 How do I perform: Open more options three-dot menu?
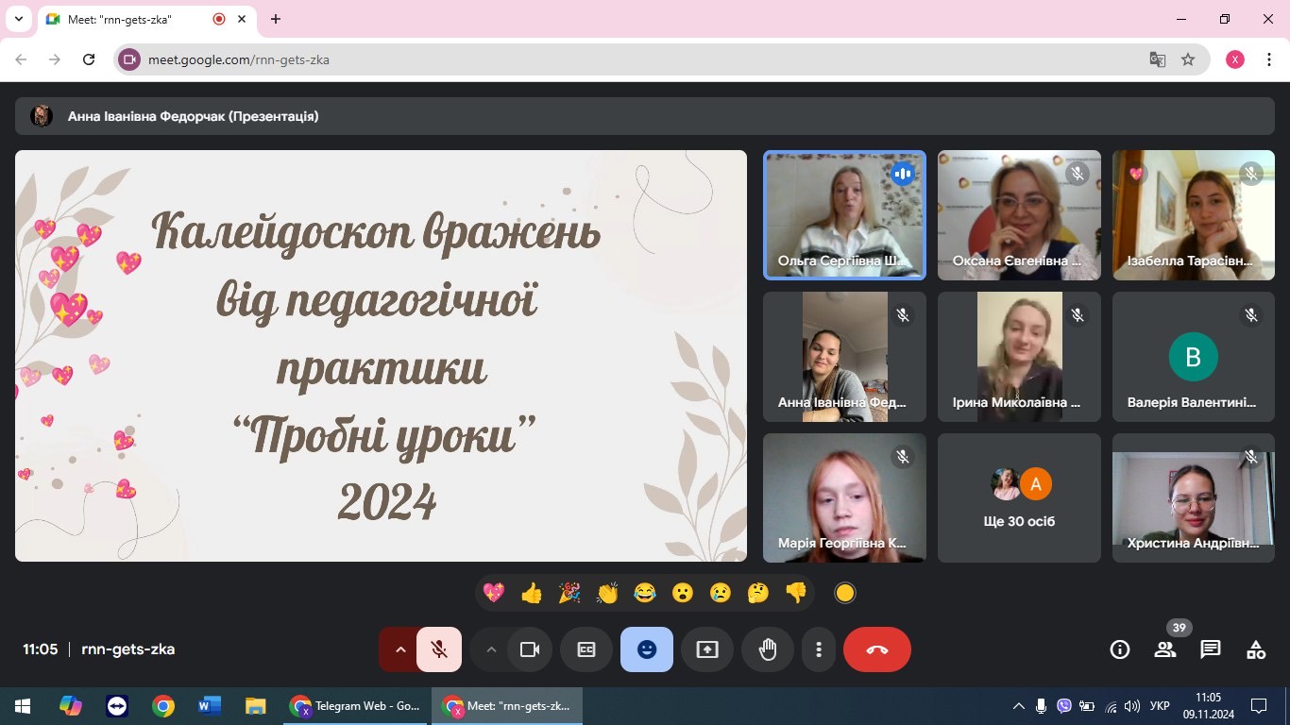[x=819, y=649]
